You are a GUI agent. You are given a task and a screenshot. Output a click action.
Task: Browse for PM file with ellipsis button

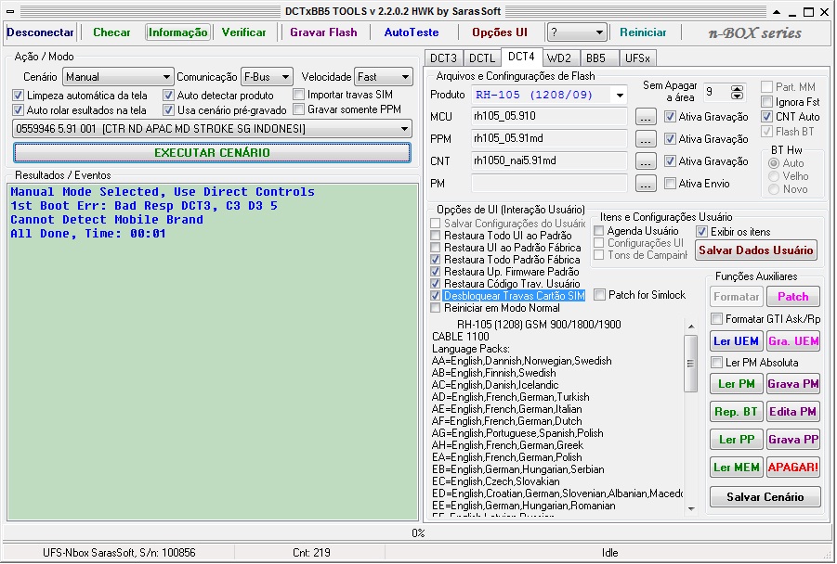(646, 184)
